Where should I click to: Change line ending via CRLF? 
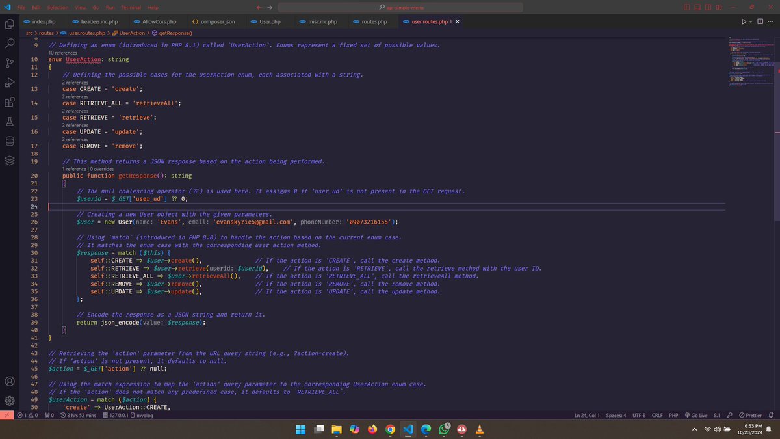(x=657, y=415)
